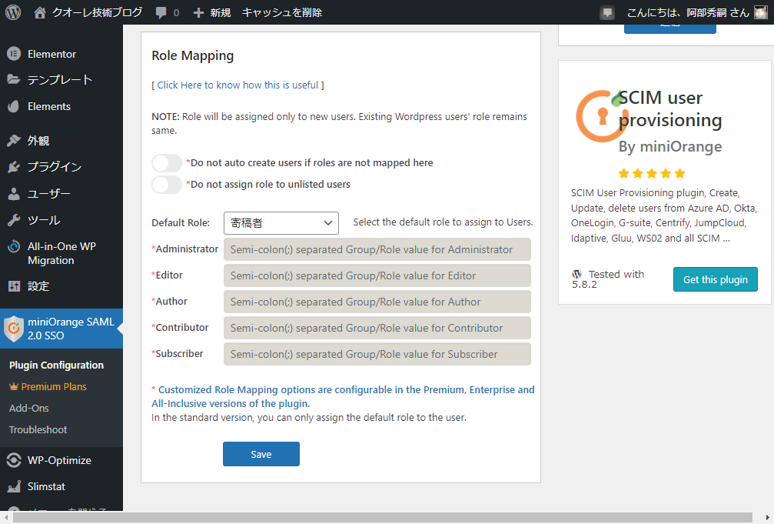Image resolution: width=774 pixels, height=524 pixels.
Task: Click the 'Get this plugin' button
Action: [x=715, y=279]
